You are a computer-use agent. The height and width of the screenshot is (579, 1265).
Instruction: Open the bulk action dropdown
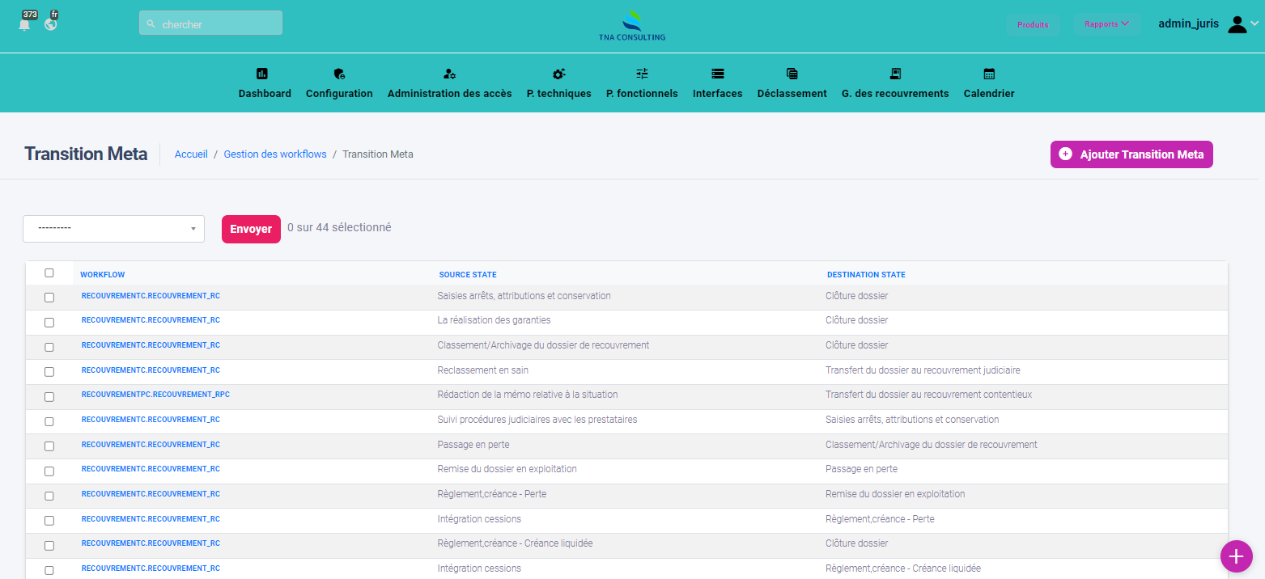coord(113,229)
